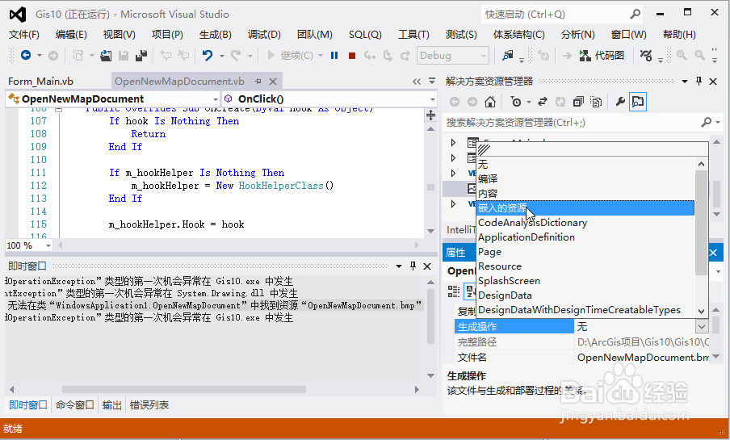Image resolution: width=730 pixels, height=440 pixels.
Task: Pause debugging with the Break All icon
Action: [x=334, y=56]
